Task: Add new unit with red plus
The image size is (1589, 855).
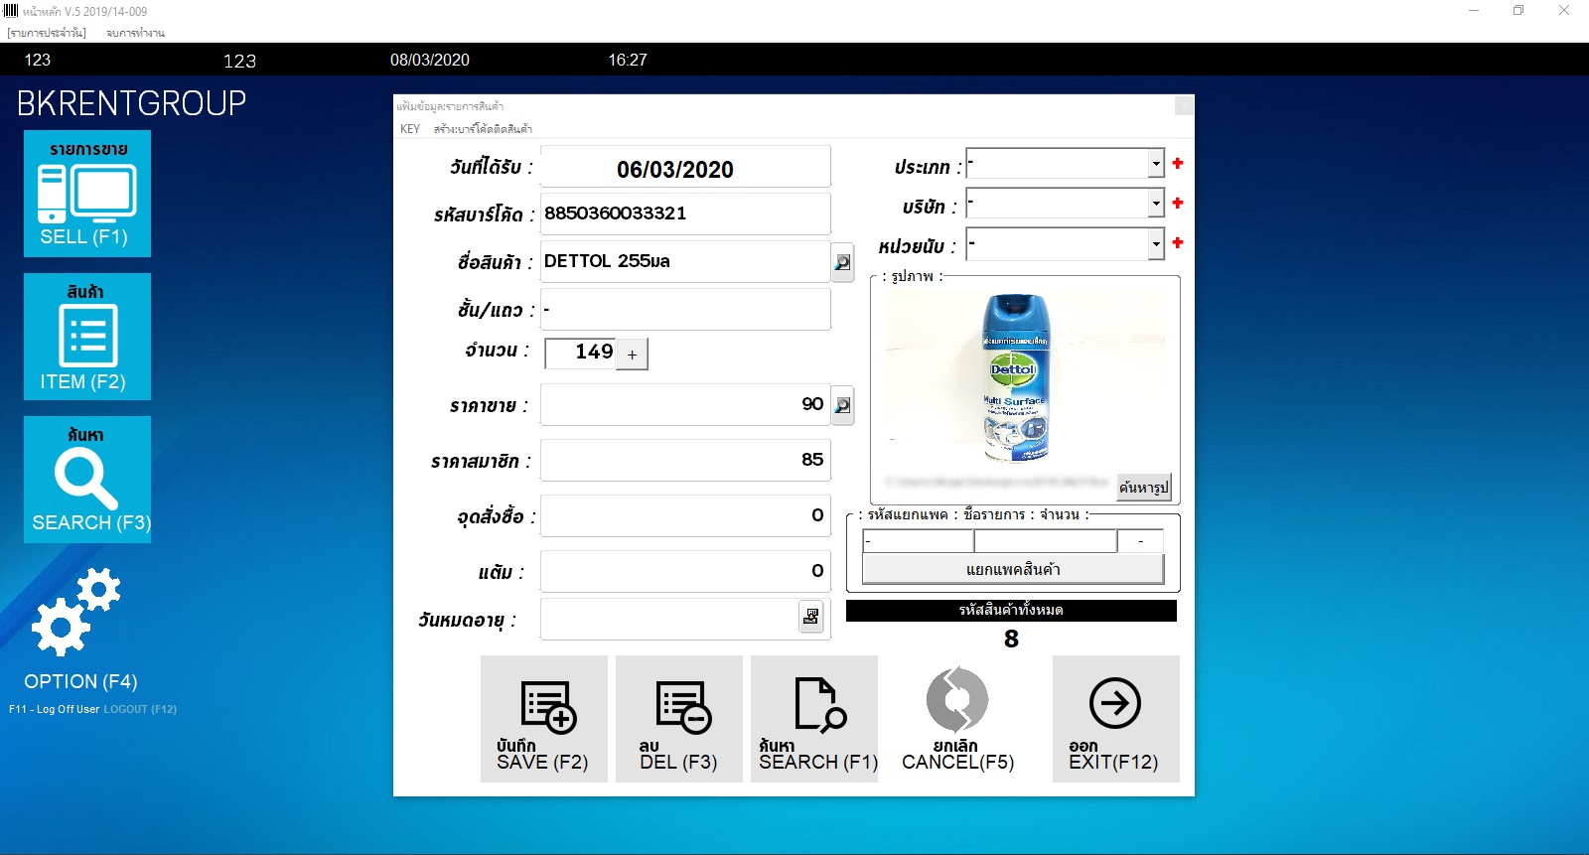Action: click(x=1178, y=242)
